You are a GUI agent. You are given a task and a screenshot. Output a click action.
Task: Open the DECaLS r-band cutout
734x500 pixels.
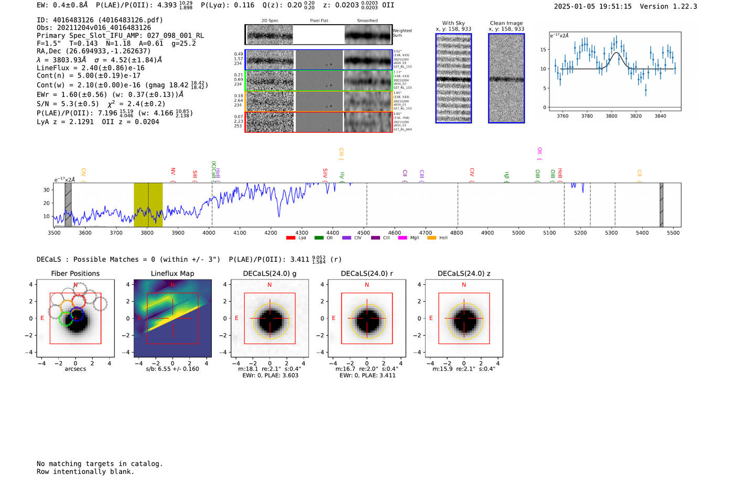367,319
